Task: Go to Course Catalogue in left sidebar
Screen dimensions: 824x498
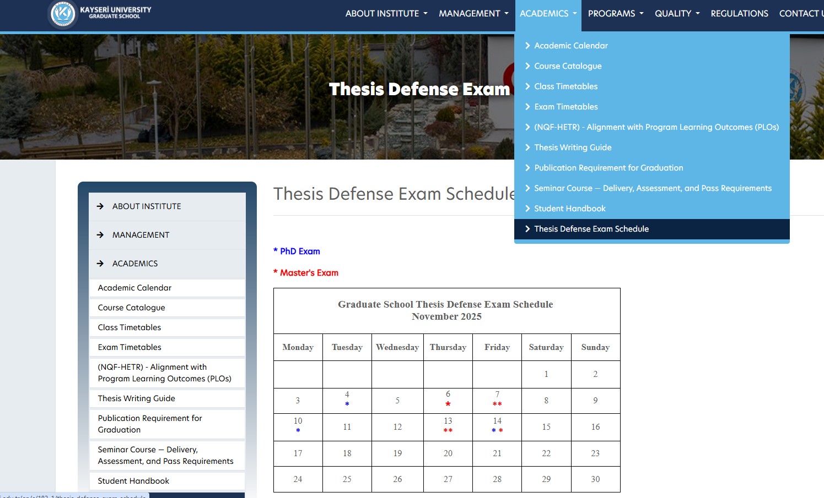Action: 131,308
